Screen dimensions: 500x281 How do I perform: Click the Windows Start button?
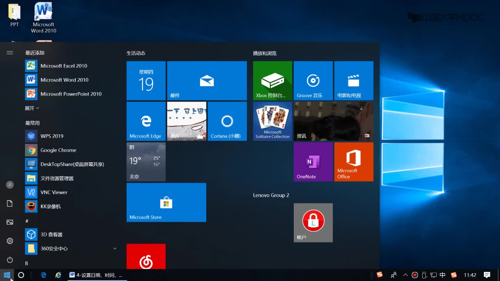7,275
